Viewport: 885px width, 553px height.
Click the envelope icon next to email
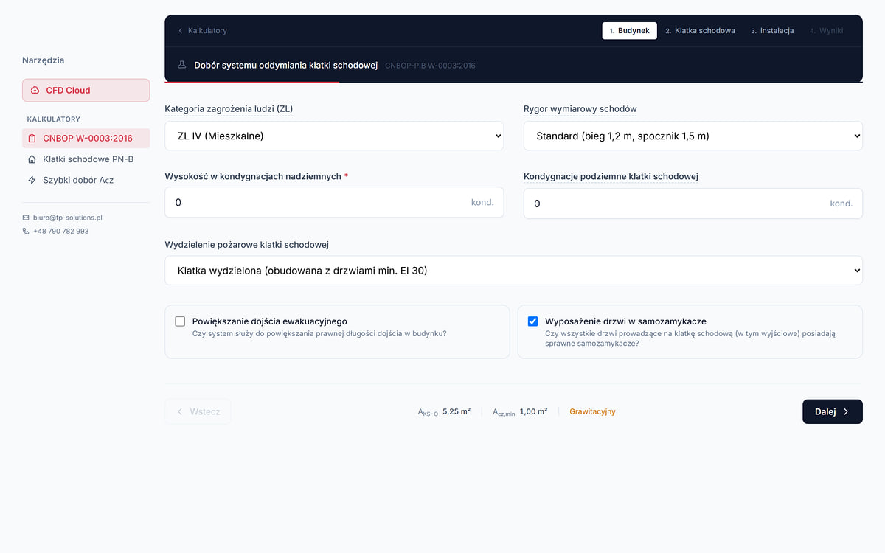(x=26, y=218)
